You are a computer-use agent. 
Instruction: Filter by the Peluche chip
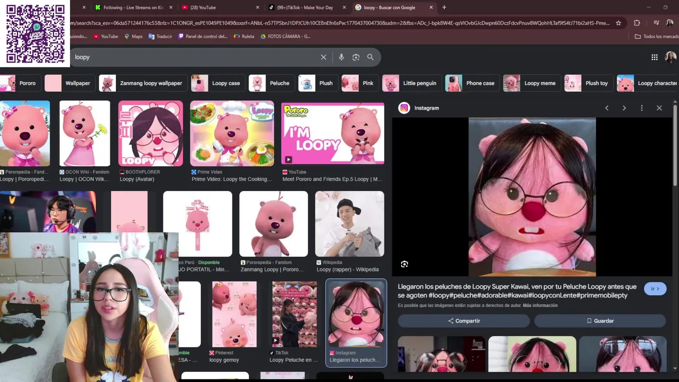272,83
